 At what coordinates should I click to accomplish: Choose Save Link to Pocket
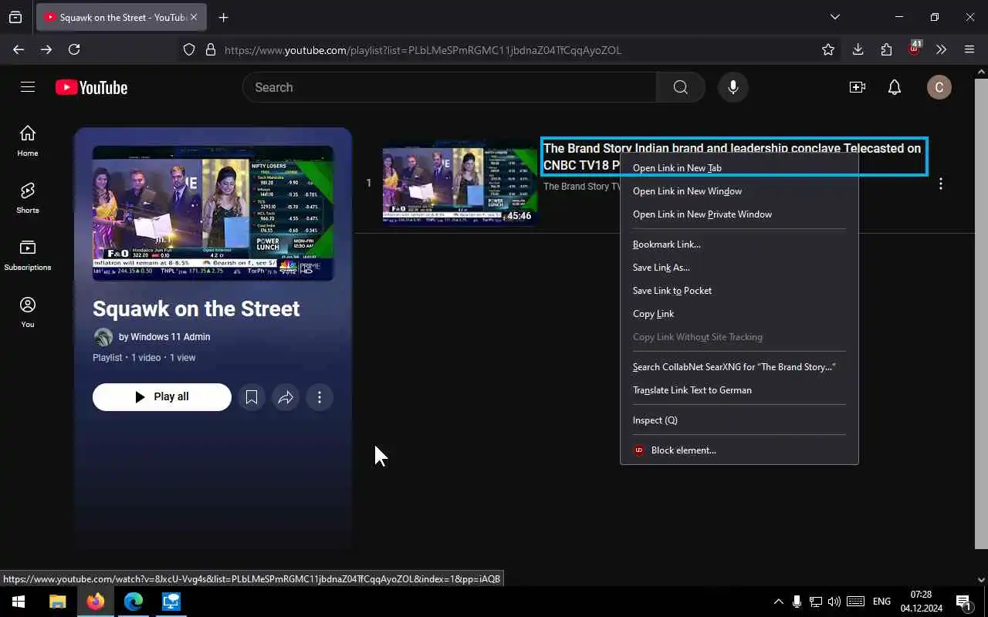739,291
